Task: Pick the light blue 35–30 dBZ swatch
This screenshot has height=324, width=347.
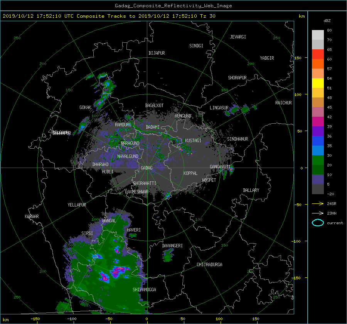Action: [x=318, y=150]
